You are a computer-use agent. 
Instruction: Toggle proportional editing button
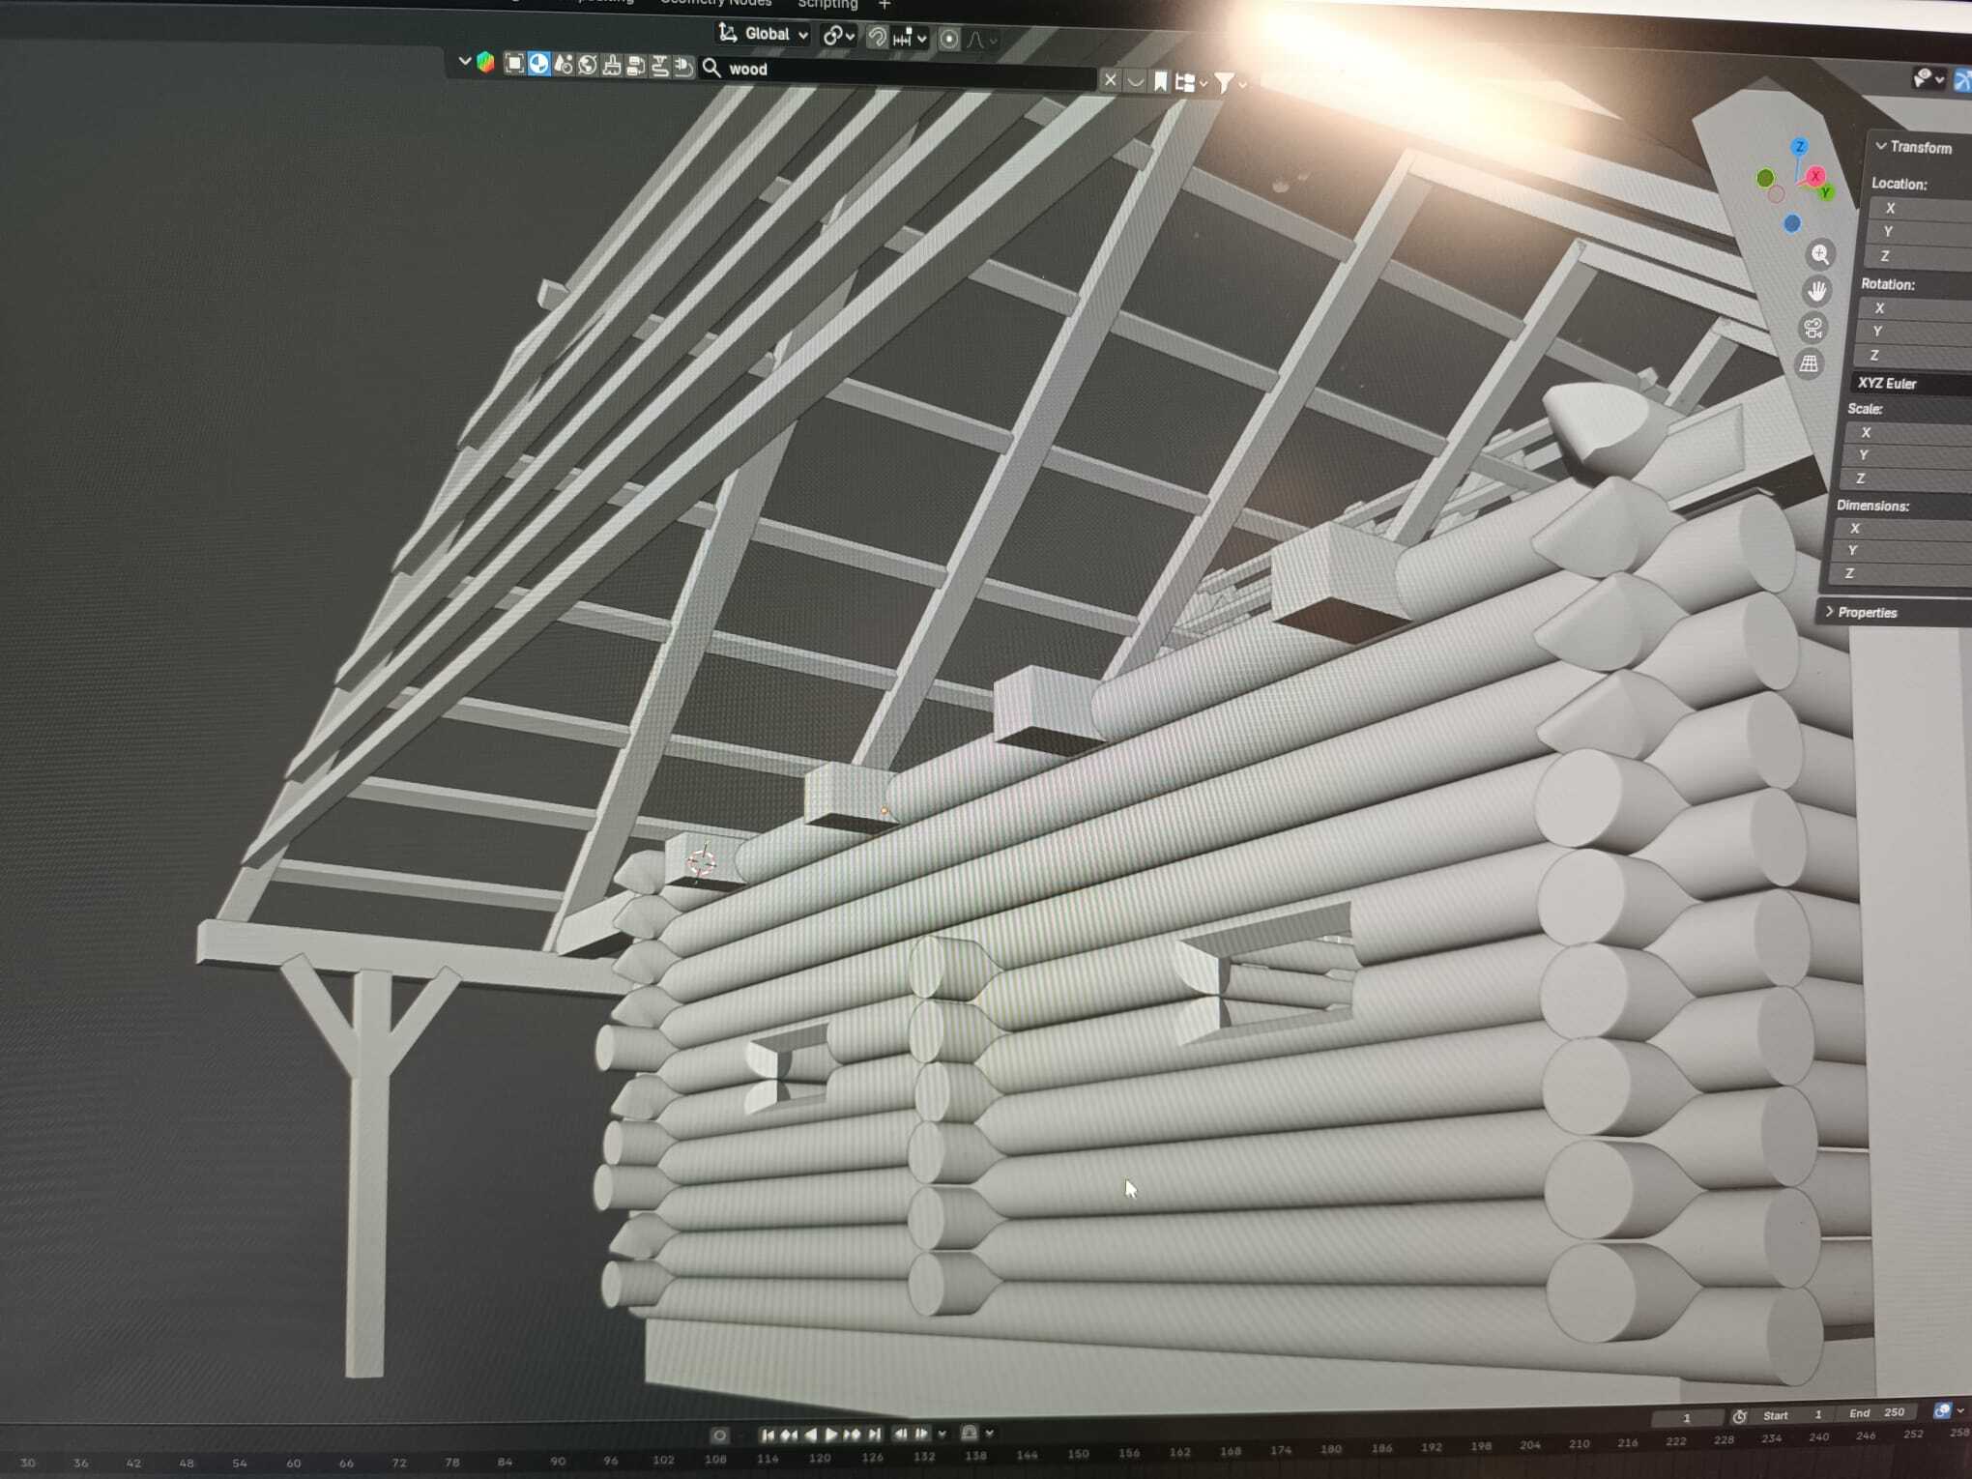(x=949, y=39)
